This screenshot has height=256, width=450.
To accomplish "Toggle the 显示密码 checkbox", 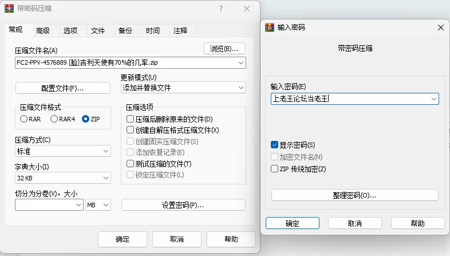I will pos(275,145).
